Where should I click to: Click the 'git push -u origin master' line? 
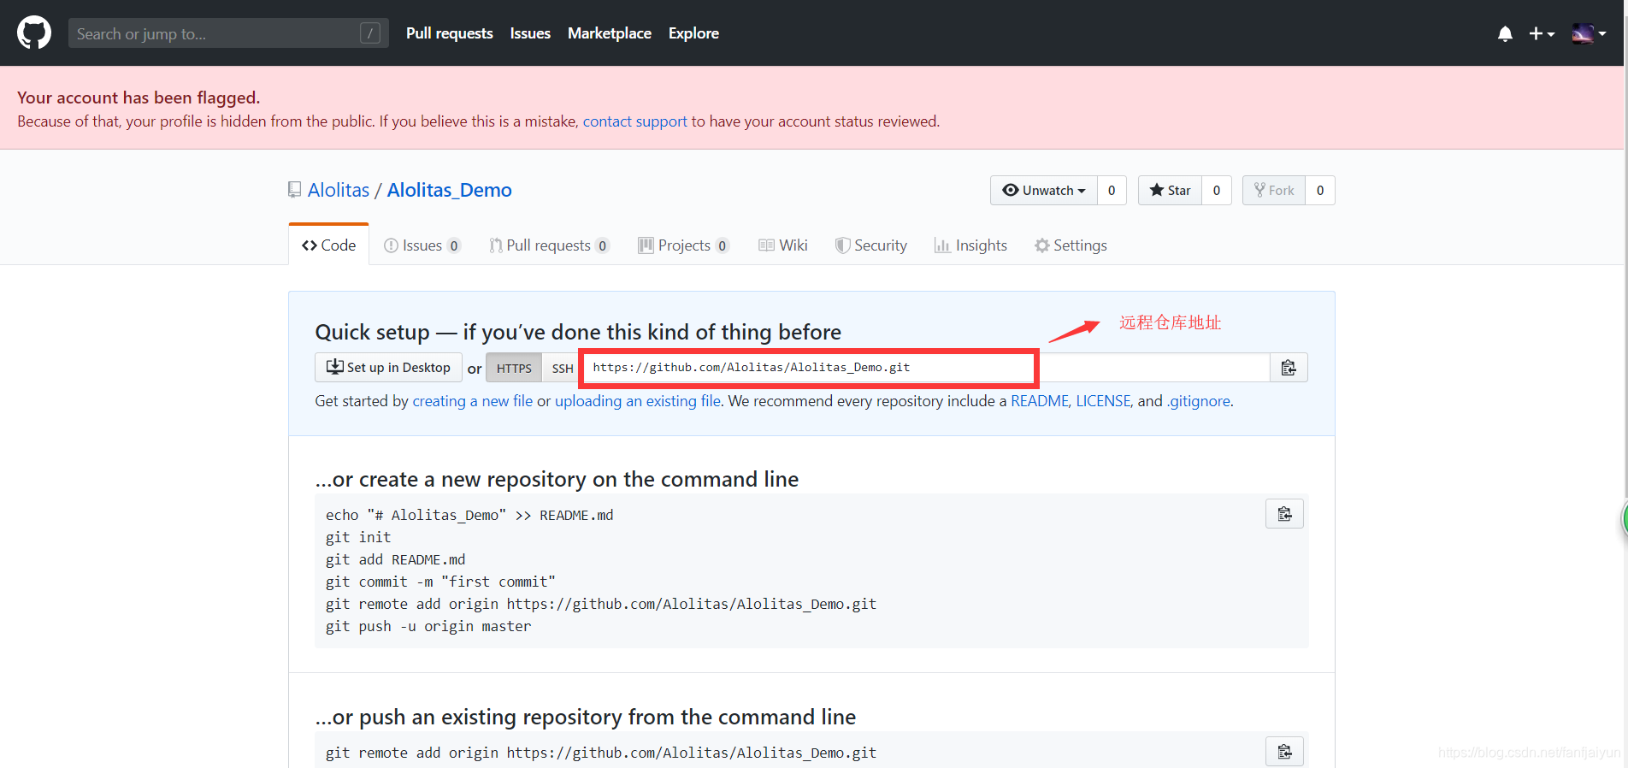(x=428, y=626)
